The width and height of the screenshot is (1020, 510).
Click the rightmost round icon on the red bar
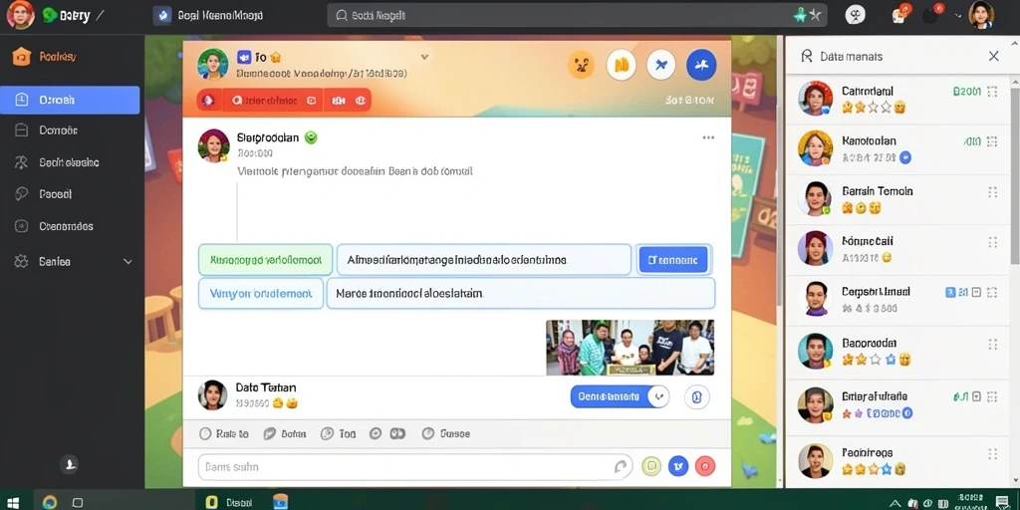360,101
